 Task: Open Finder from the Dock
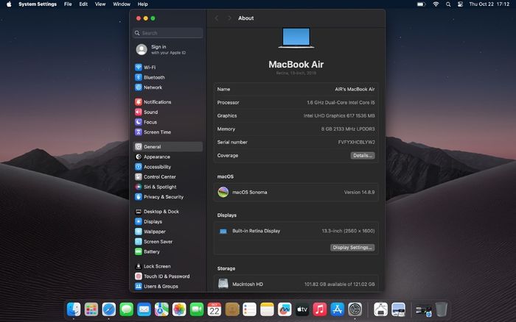[74, 310]
